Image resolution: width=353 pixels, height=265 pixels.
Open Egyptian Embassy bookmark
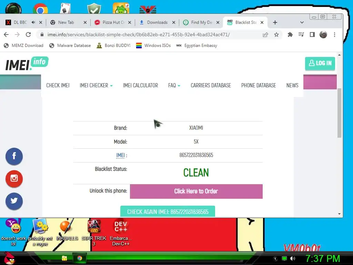(196, 46)
